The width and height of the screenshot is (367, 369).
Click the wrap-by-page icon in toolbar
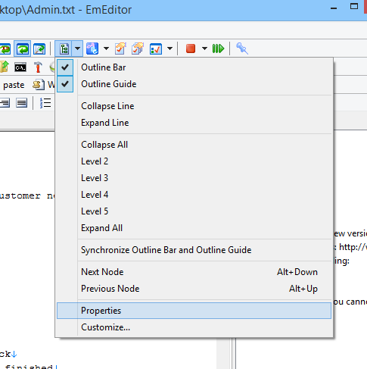pos(39,48)
